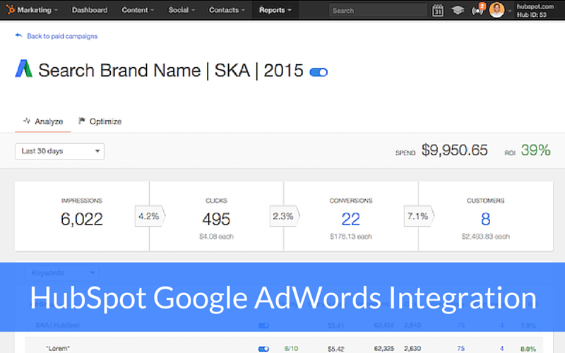Click the $2,493.83 each cost text

click(485, 237)
